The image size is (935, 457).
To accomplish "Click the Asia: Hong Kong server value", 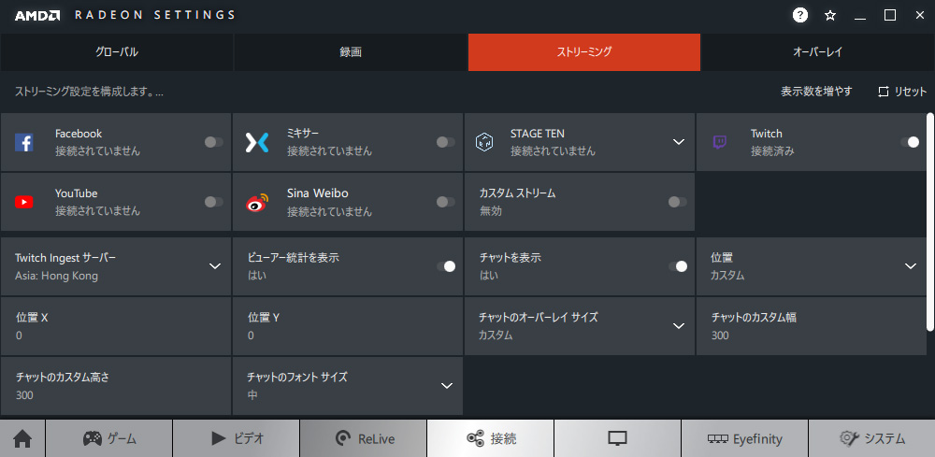I will click(57, 276).
